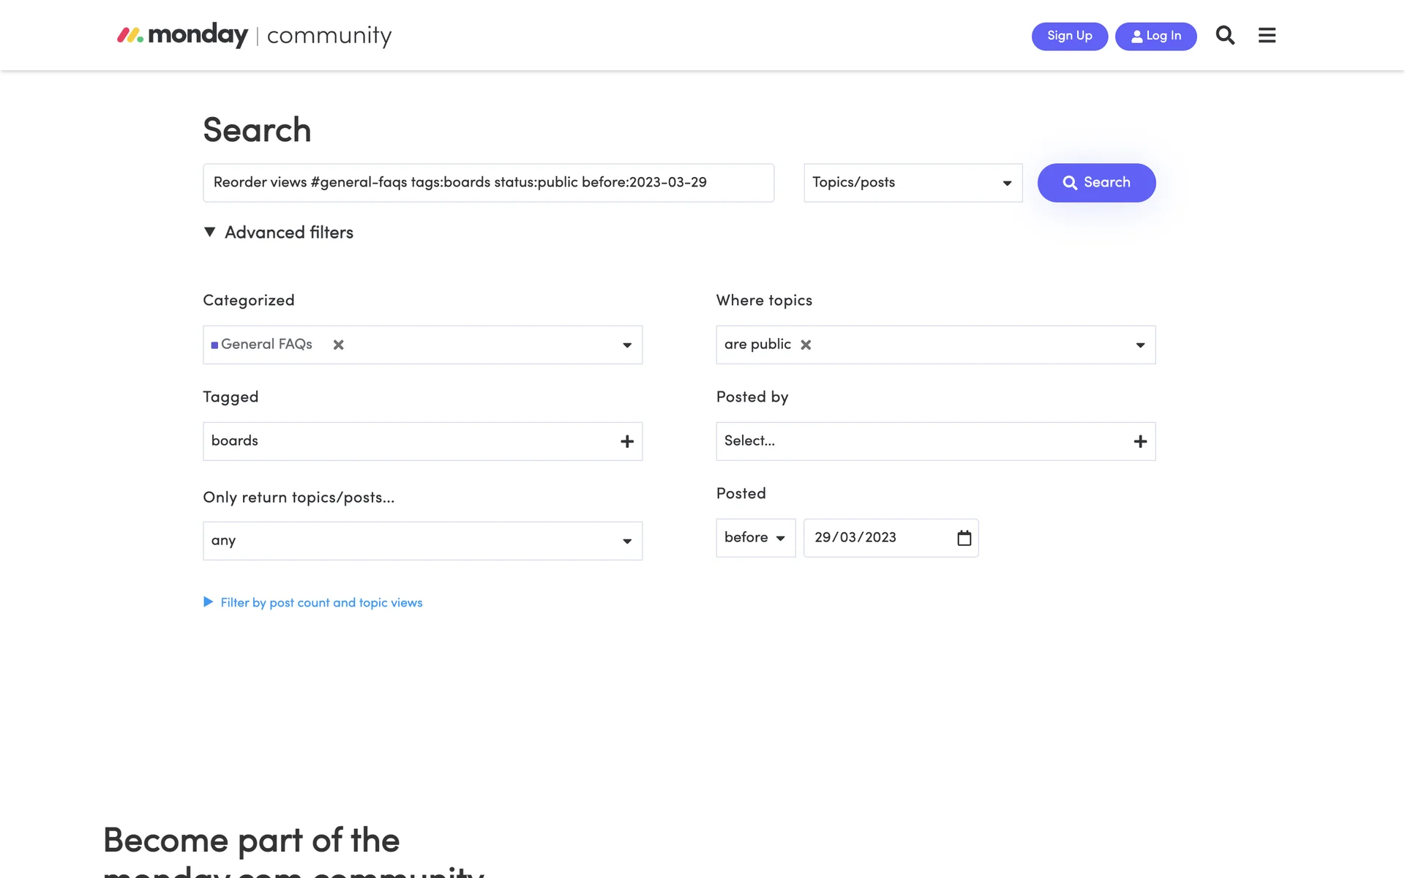
Task: Click the monday community logo
Action: (x=255, y=35)
